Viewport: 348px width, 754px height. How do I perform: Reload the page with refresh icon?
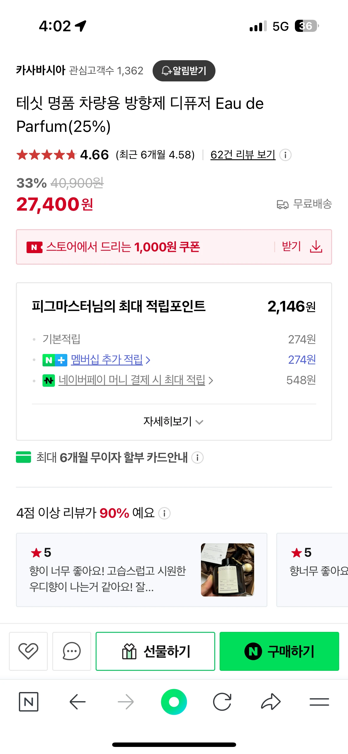click(222, 702)
